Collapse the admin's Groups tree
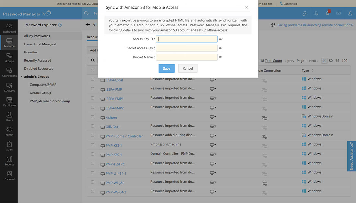The width and height of the screenshot is (356, 203). 22,77
